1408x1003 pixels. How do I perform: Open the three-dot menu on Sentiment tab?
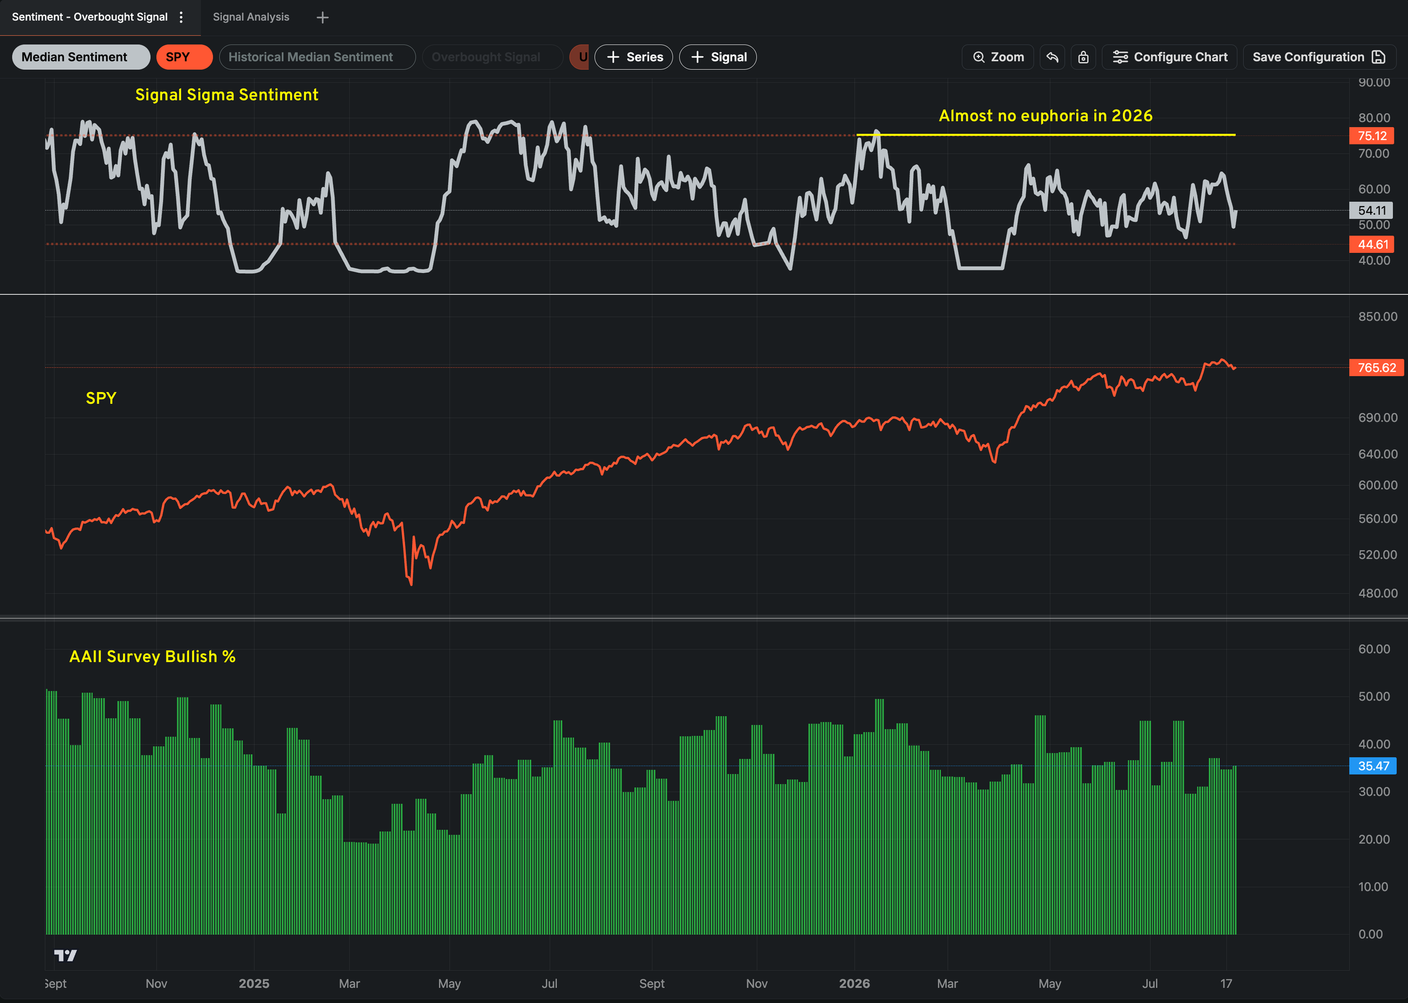pos(181,17)
